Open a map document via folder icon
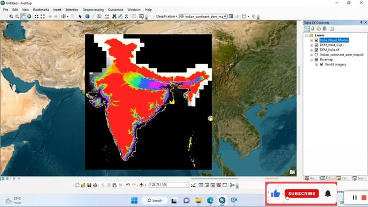The image size is (368, 207). 83,185
